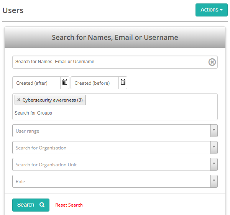The image size is (230, 215).
Task: Select the Cybersecurity awareness (3) tag label
Action: [53, 100]
